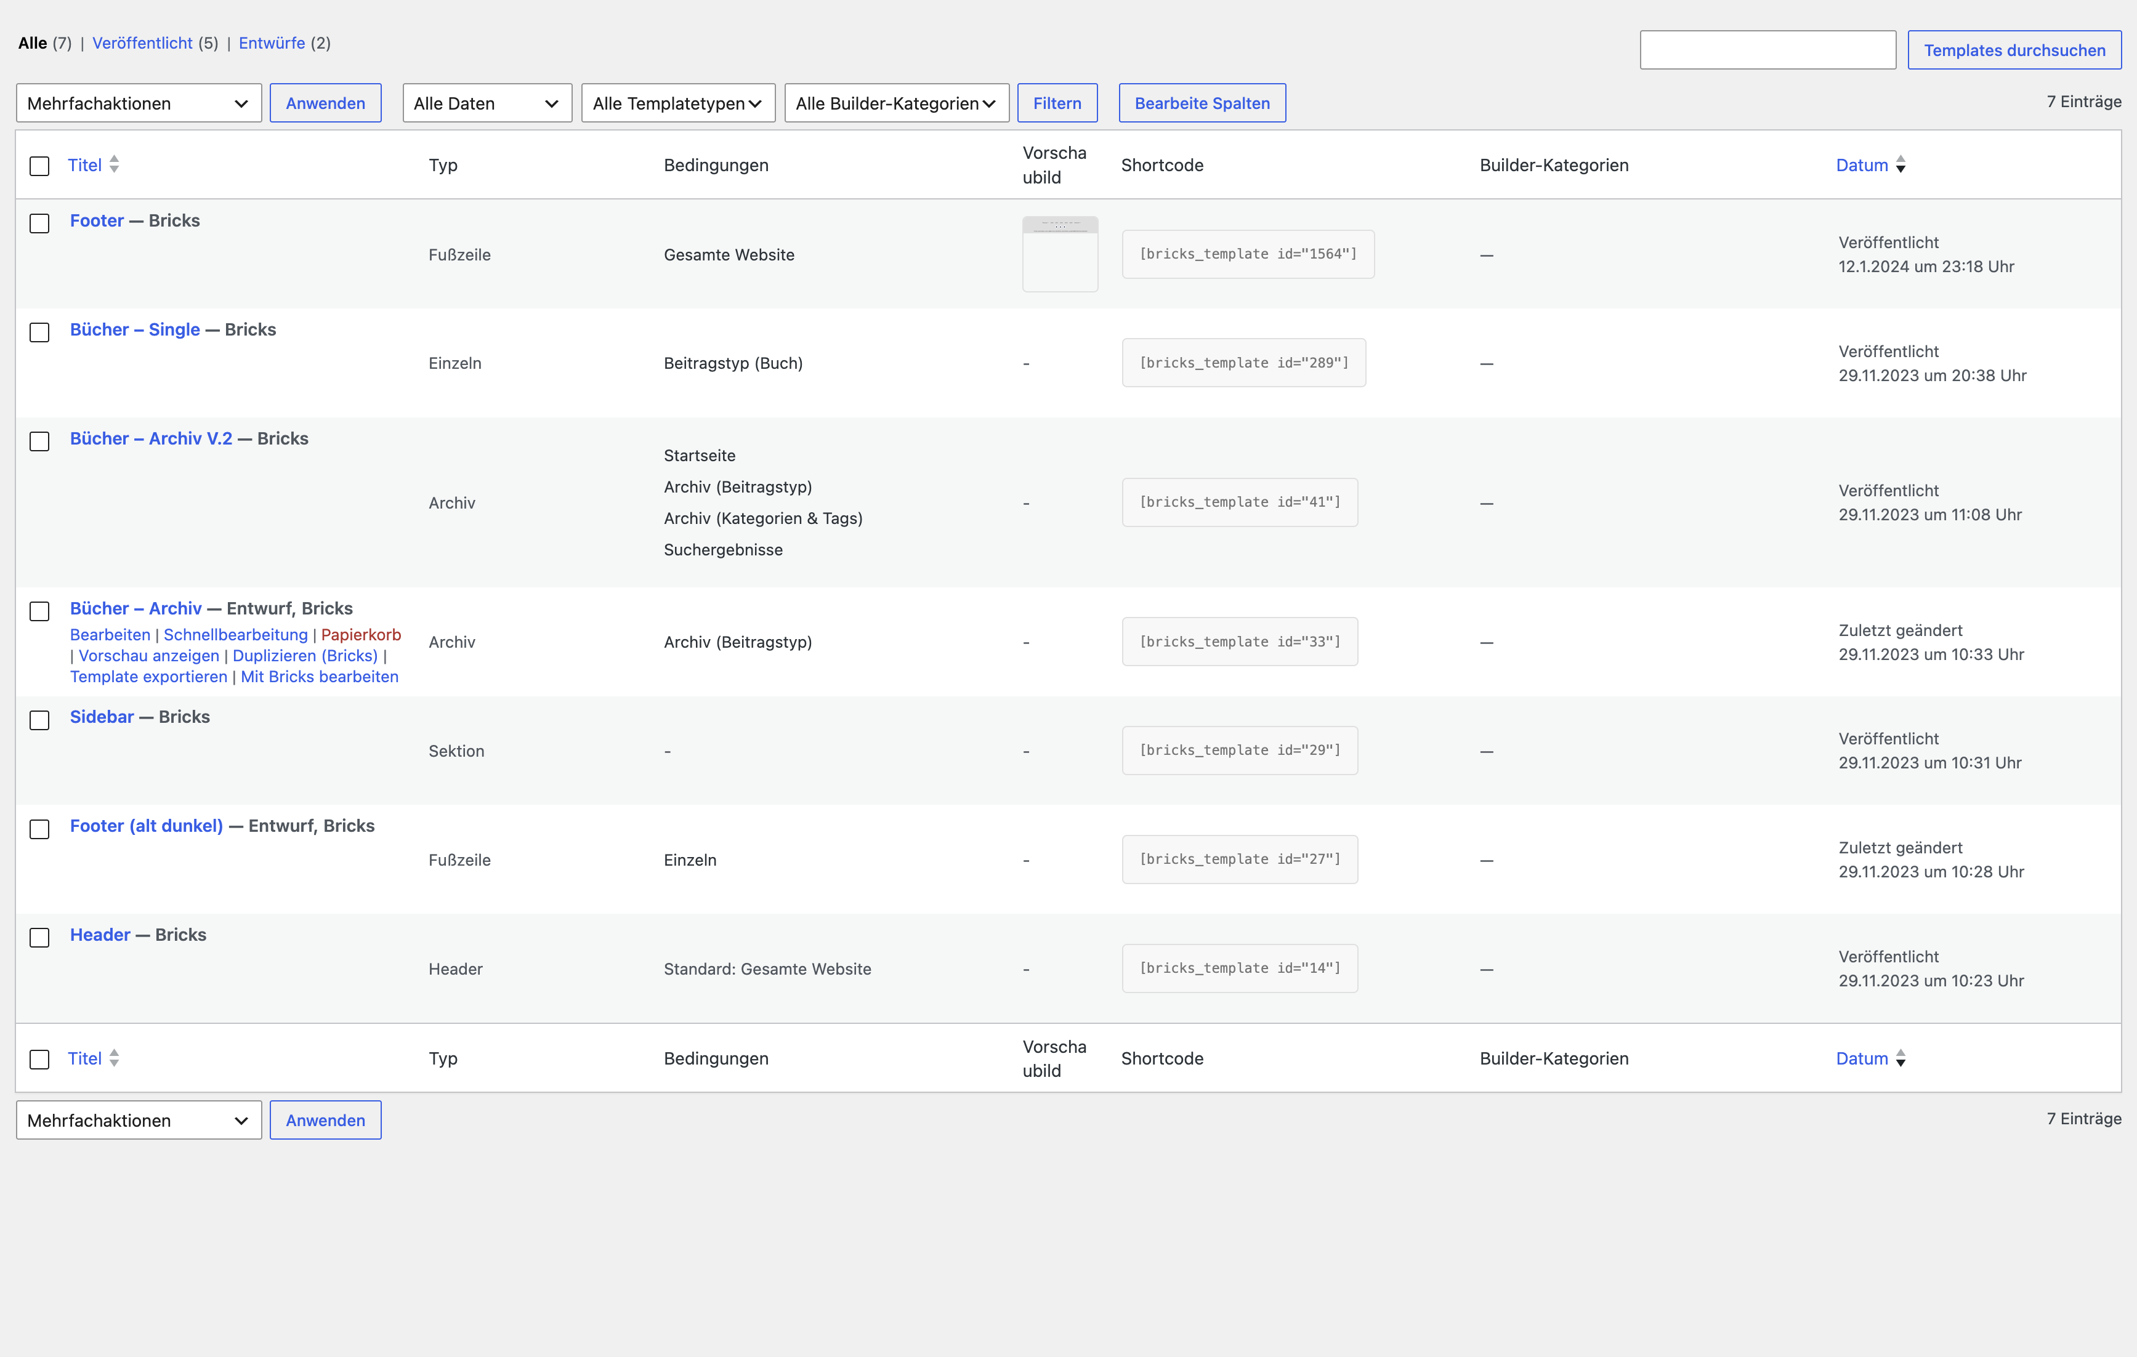Screen dimensions: 2137x1357
Task: Select shortcode field with id="14"
Action: 1240,968
